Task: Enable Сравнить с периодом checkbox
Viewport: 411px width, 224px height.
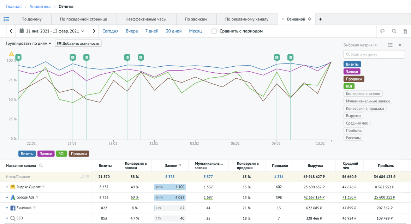Action: click(x=214, y=31)
